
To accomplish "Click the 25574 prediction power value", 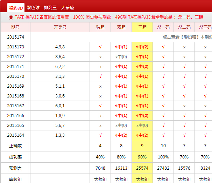I will point(142,168).
